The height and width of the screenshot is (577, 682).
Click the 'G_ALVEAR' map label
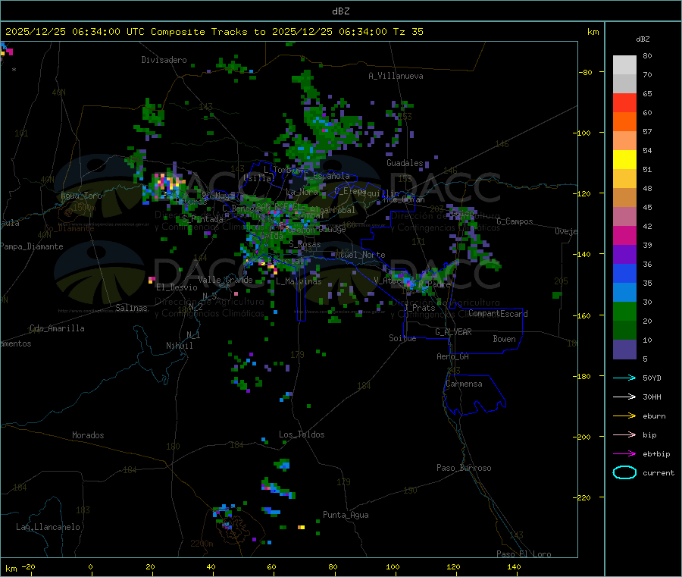click(x=453, y=332)
